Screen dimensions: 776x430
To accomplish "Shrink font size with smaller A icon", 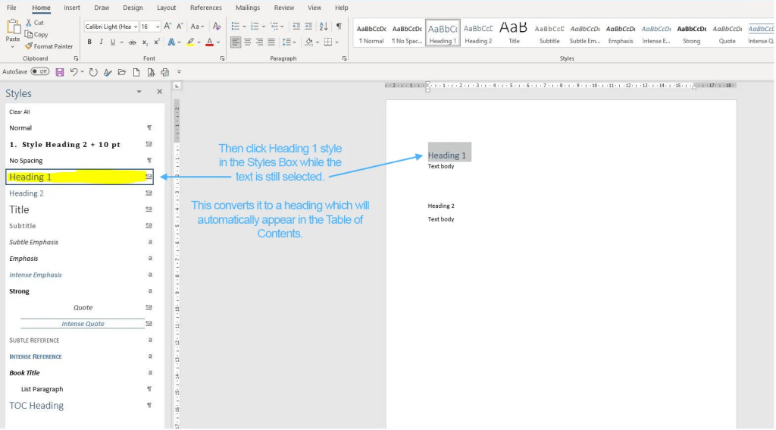I will 180,27.
